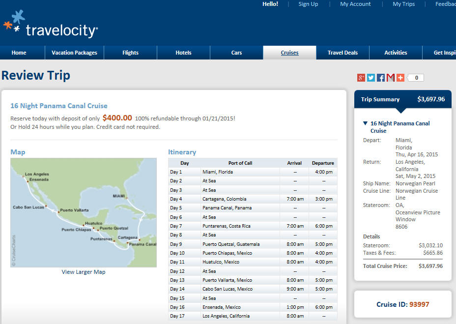Click the cruise route map image
456x324 pixels.
[x=84, y=212]
